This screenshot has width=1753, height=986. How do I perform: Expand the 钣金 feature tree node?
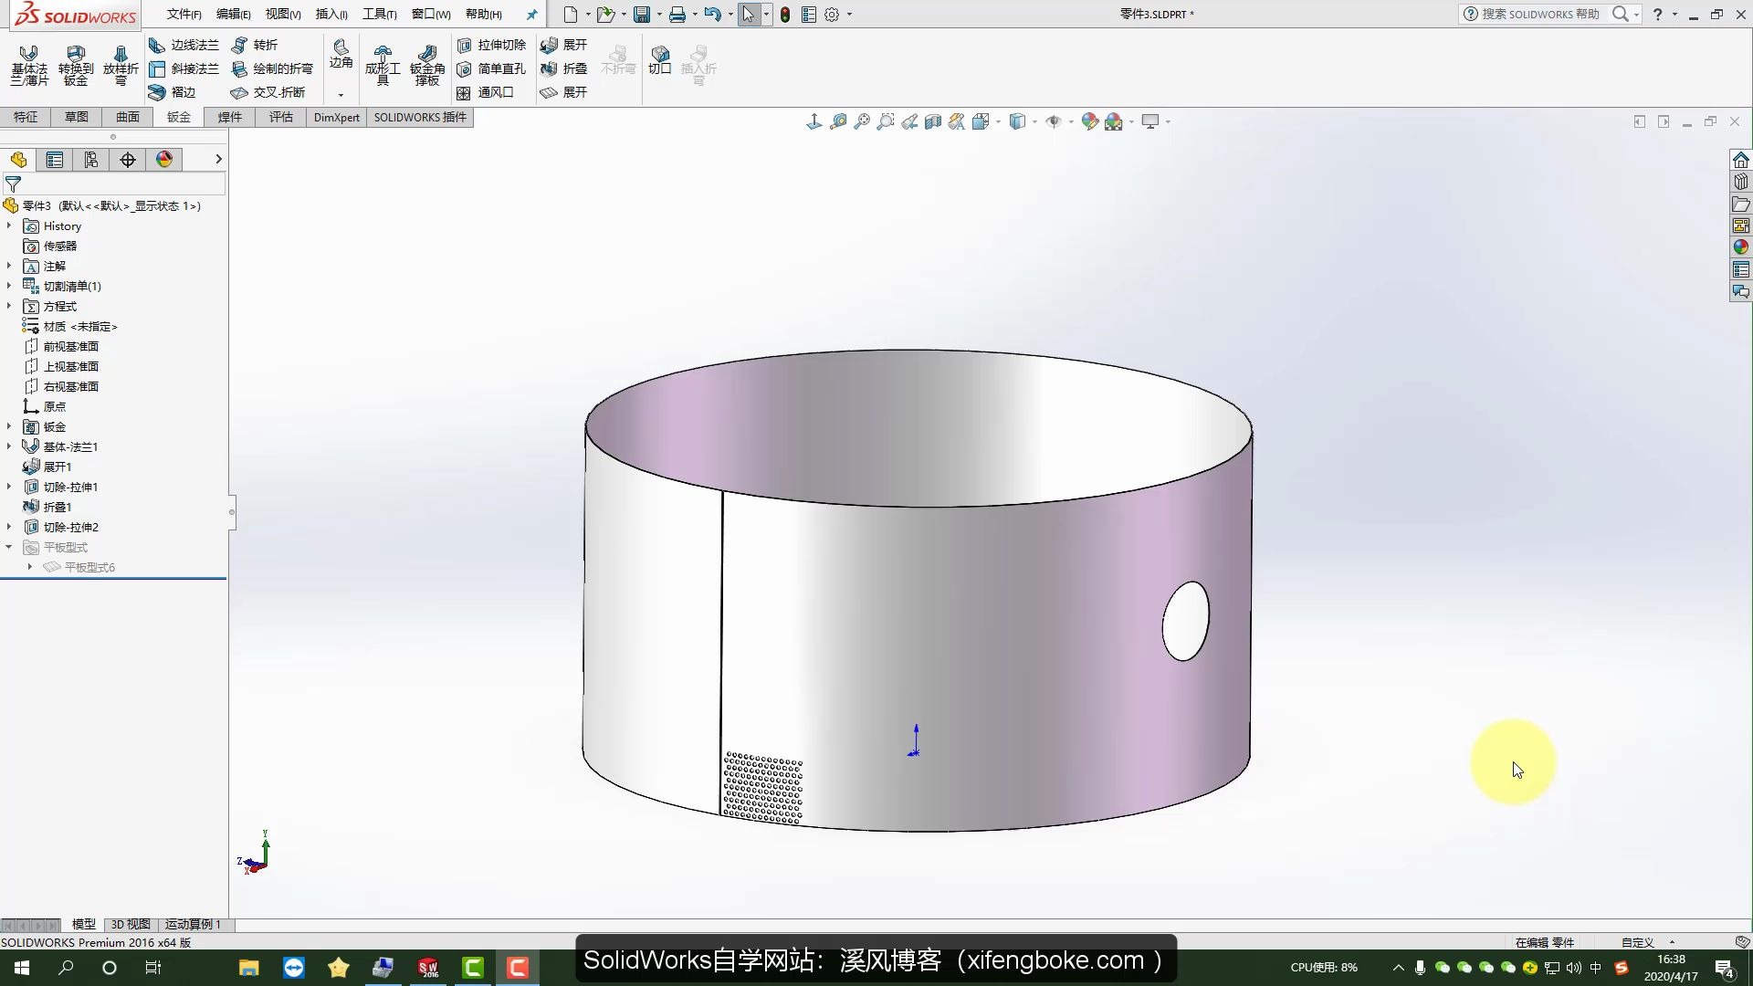tap(10, 426)
